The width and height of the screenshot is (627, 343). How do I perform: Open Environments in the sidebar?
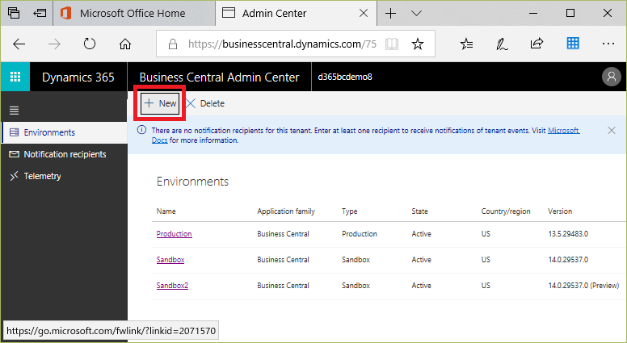tap(65, 132)
